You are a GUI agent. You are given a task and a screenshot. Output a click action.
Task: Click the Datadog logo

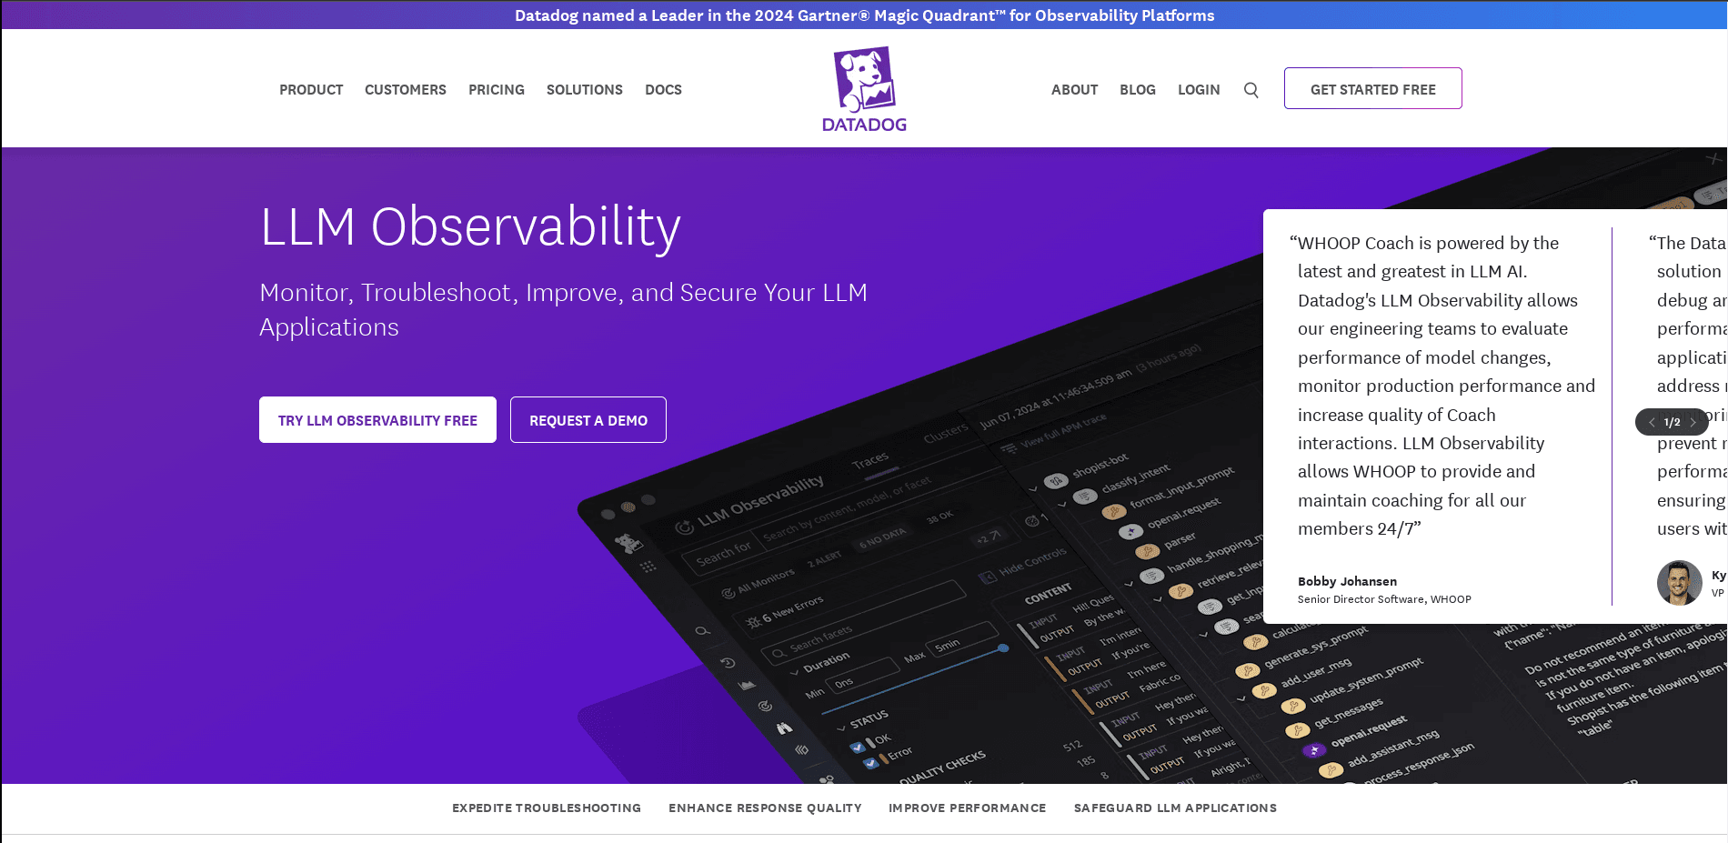click(864, 89)
